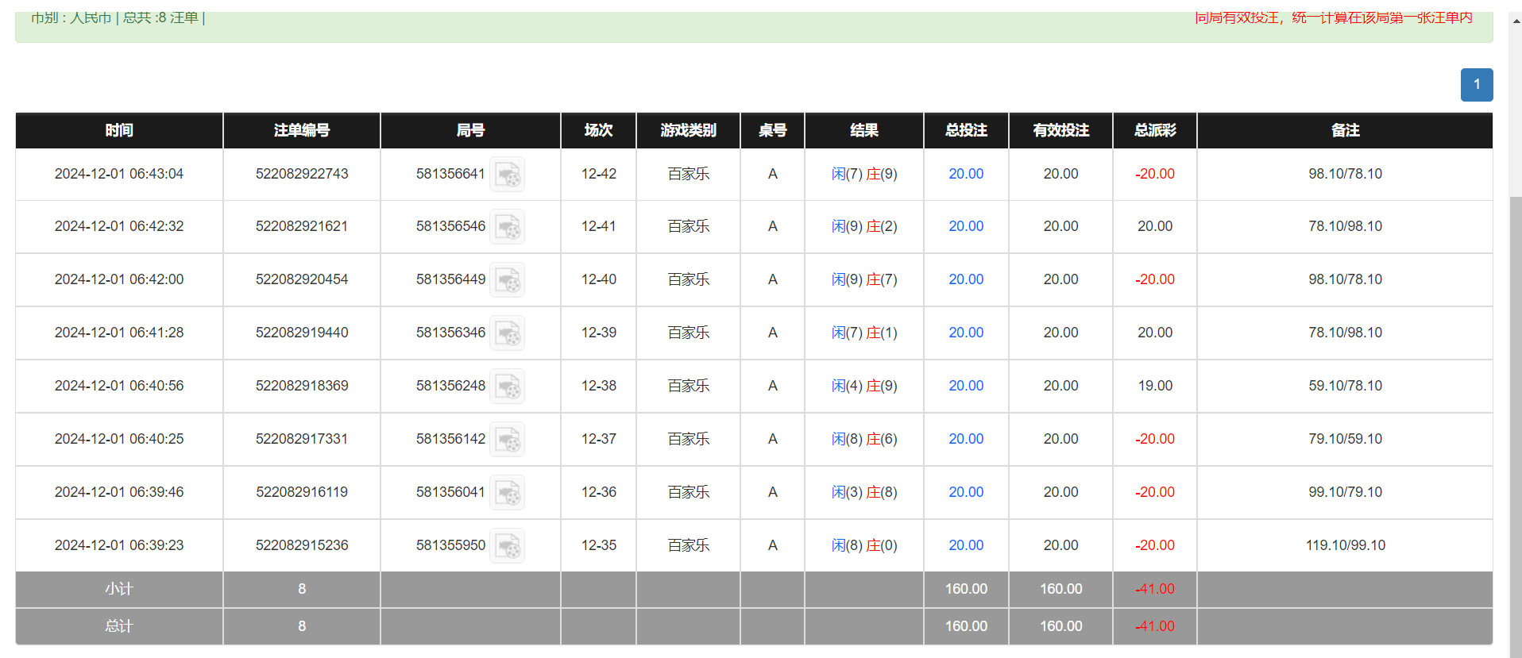Open video replay icon for round 581356641
Screen dimensions: 1522x658
click(x=507, y=175)
